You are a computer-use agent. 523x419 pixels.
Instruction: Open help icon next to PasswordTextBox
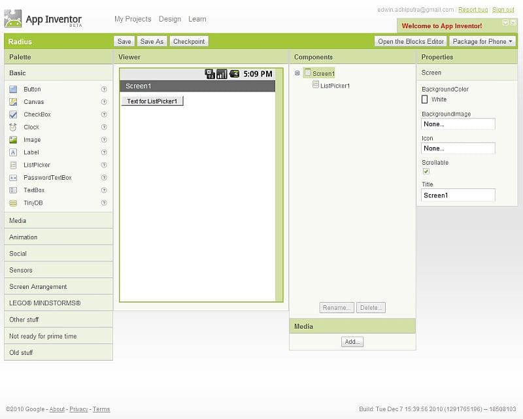click(x=104, y=178)
